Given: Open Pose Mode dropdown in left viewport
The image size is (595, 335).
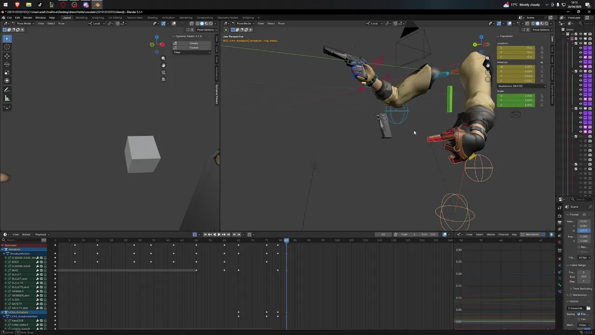Looking at the screenshot, I should click(23, 23).
